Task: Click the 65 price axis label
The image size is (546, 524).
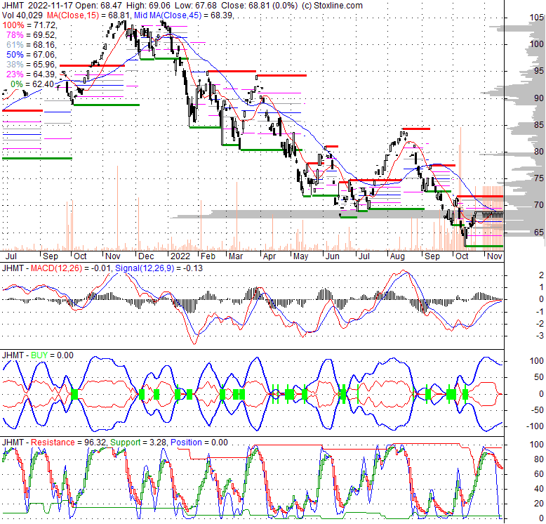Action: (x=539, y=232)
